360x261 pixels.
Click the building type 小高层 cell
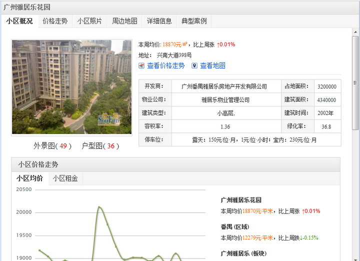[x=226, y=113]
